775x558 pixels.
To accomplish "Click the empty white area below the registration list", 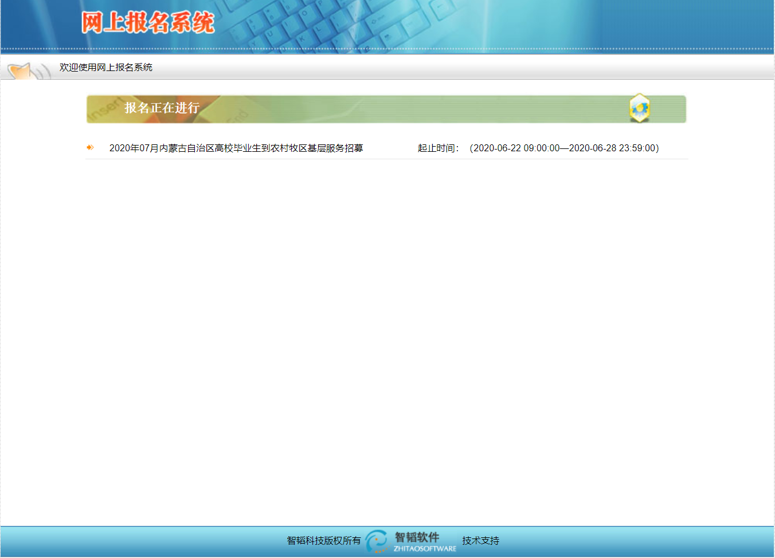I will pyautogui.click(x=387, y=332).
